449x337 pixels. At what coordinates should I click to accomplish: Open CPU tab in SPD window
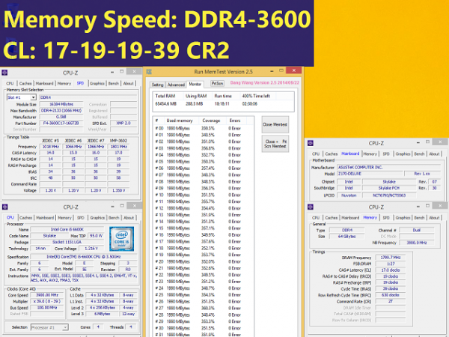click(x=10, y=83)
